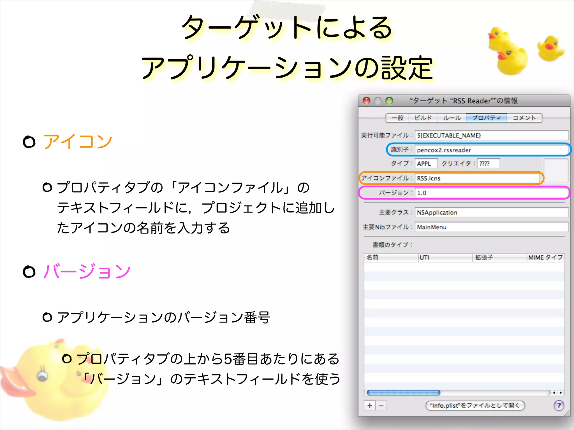Click the green zoom window button
The height and width of the screenshot is (430, 574).
(x=389, y=101)
